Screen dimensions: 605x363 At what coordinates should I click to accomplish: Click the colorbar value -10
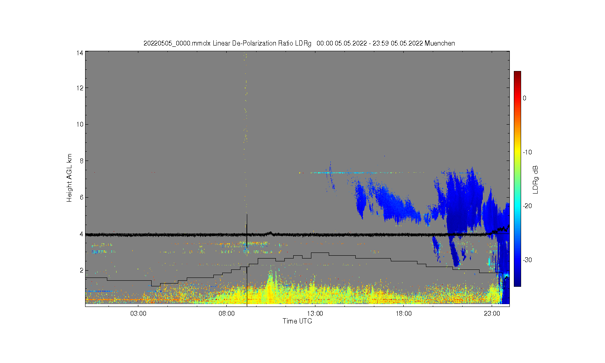[527, 152]
